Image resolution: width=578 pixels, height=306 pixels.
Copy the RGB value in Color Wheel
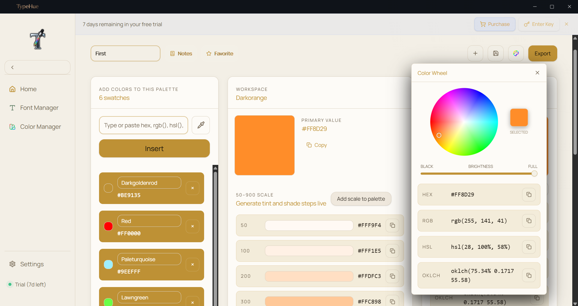(x=529, y=221)
